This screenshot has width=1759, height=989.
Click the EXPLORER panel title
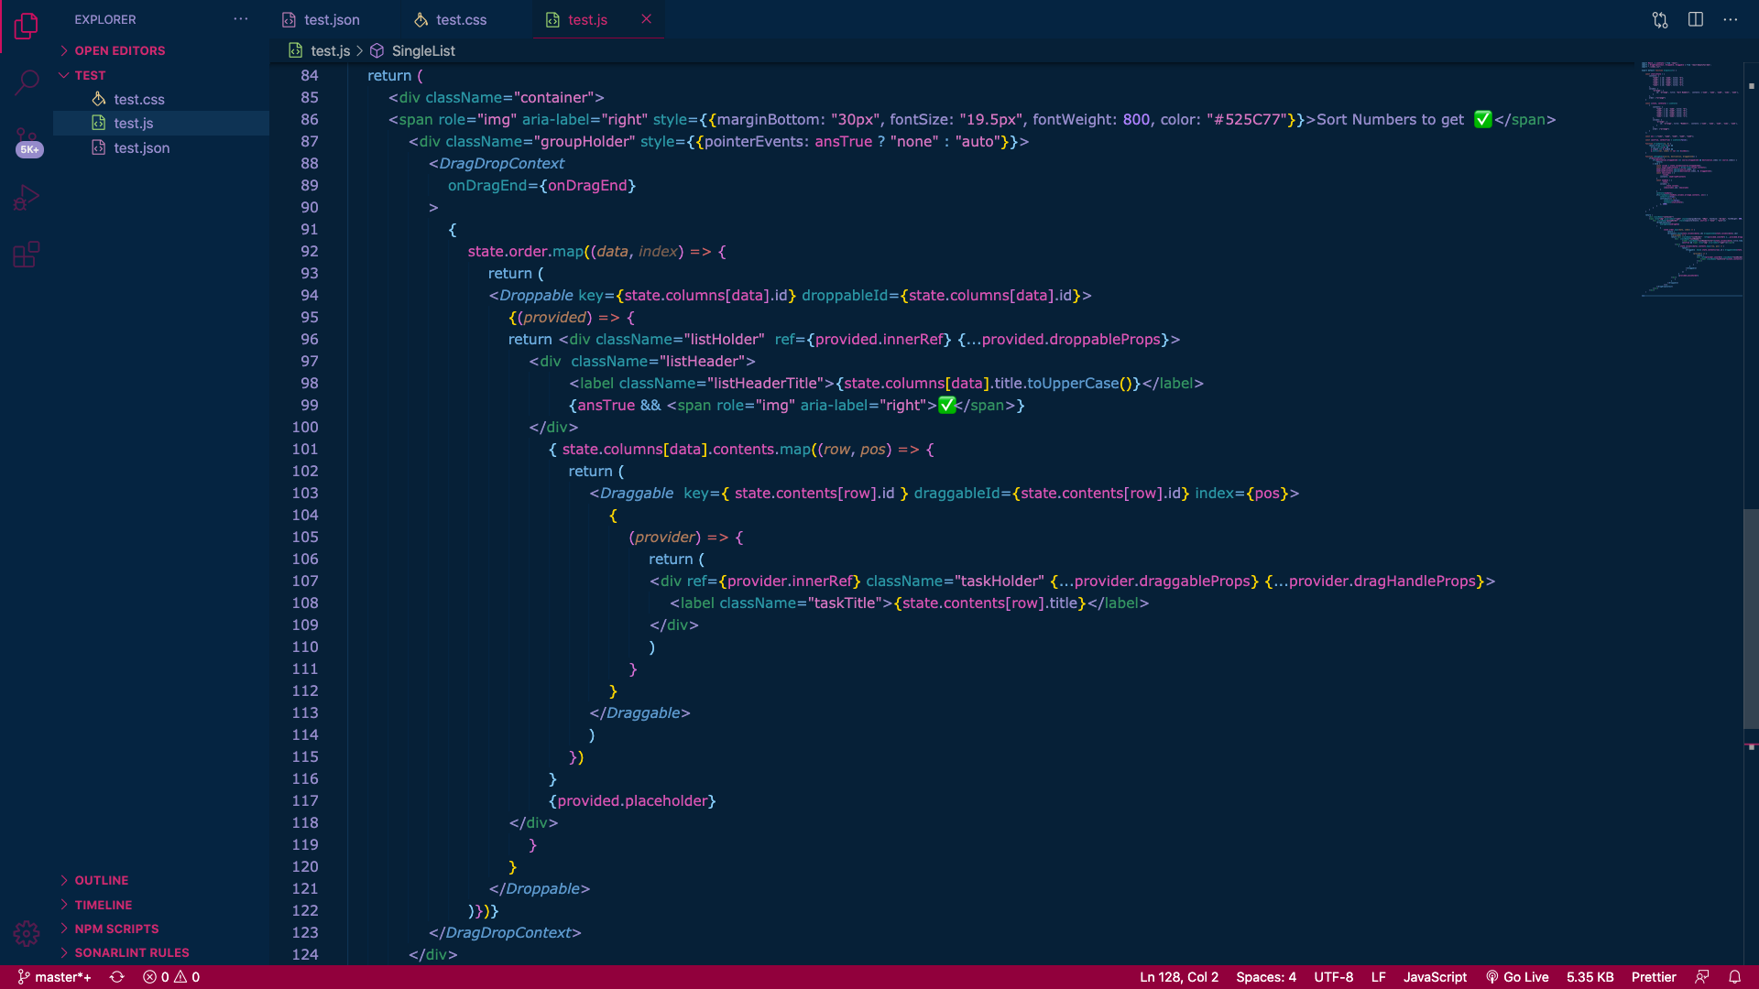click(105, 19)
